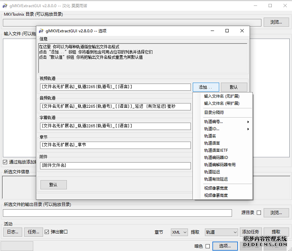Open the 日志... log window
Image resolution: width=292 pixels, height=251 pixels.
point(12,232)
